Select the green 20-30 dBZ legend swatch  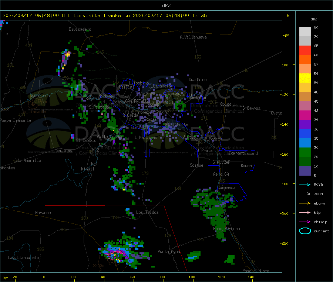305,152
